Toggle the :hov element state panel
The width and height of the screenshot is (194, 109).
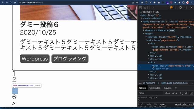(x=167, y=93)
